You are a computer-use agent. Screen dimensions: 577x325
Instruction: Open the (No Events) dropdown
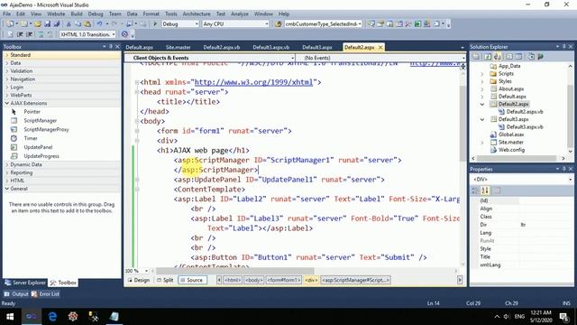(463, 58)
